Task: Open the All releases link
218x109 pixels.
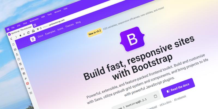Action: pos(180,98)
